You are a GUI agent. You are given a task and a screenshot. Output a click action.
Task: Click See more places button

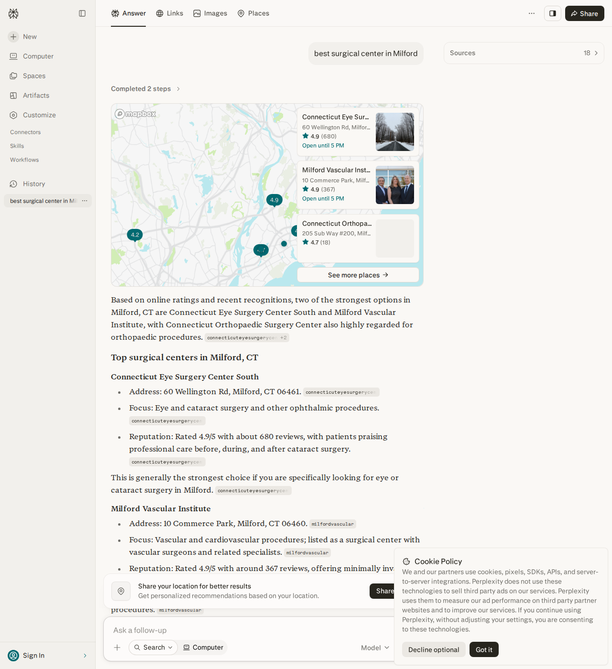(358, 275)
